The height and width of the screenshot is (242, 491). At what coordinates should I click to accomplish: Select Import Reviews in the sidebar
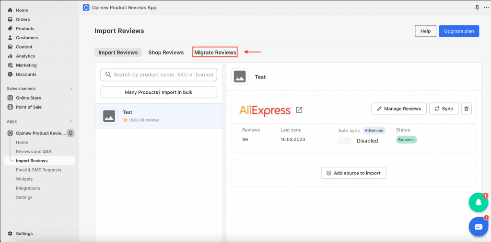pos(39,161)
